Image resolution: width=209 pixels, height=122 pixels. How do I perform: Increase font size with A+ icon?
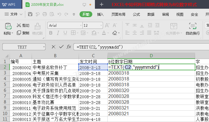click(107, 25)
